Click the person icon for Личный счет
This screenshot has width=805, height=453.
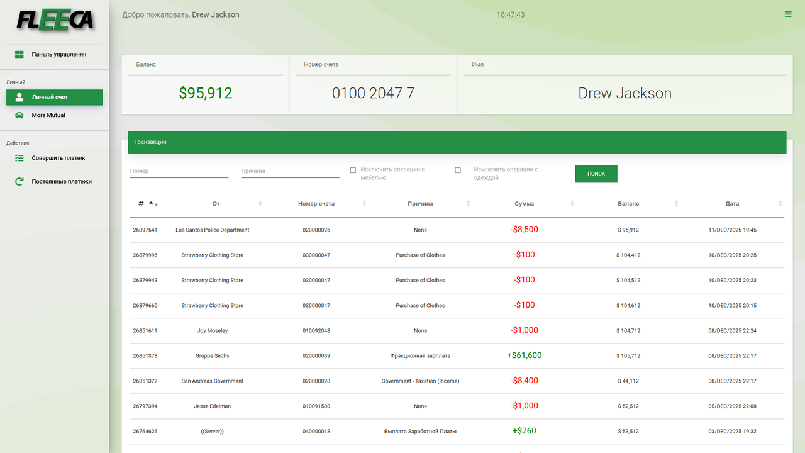point(19,98)
